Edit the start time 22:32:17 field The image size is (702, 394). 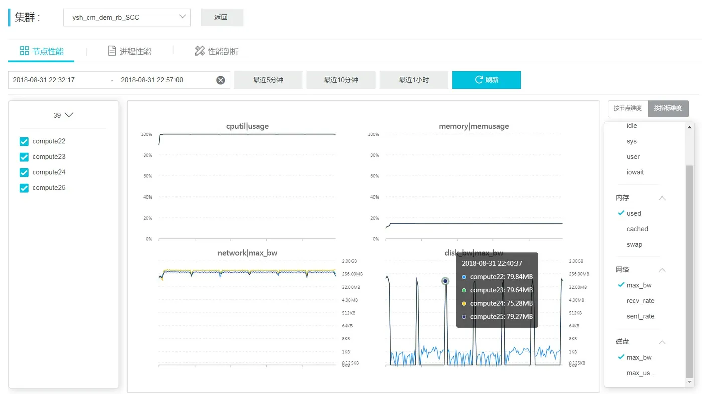coord(44,80)
